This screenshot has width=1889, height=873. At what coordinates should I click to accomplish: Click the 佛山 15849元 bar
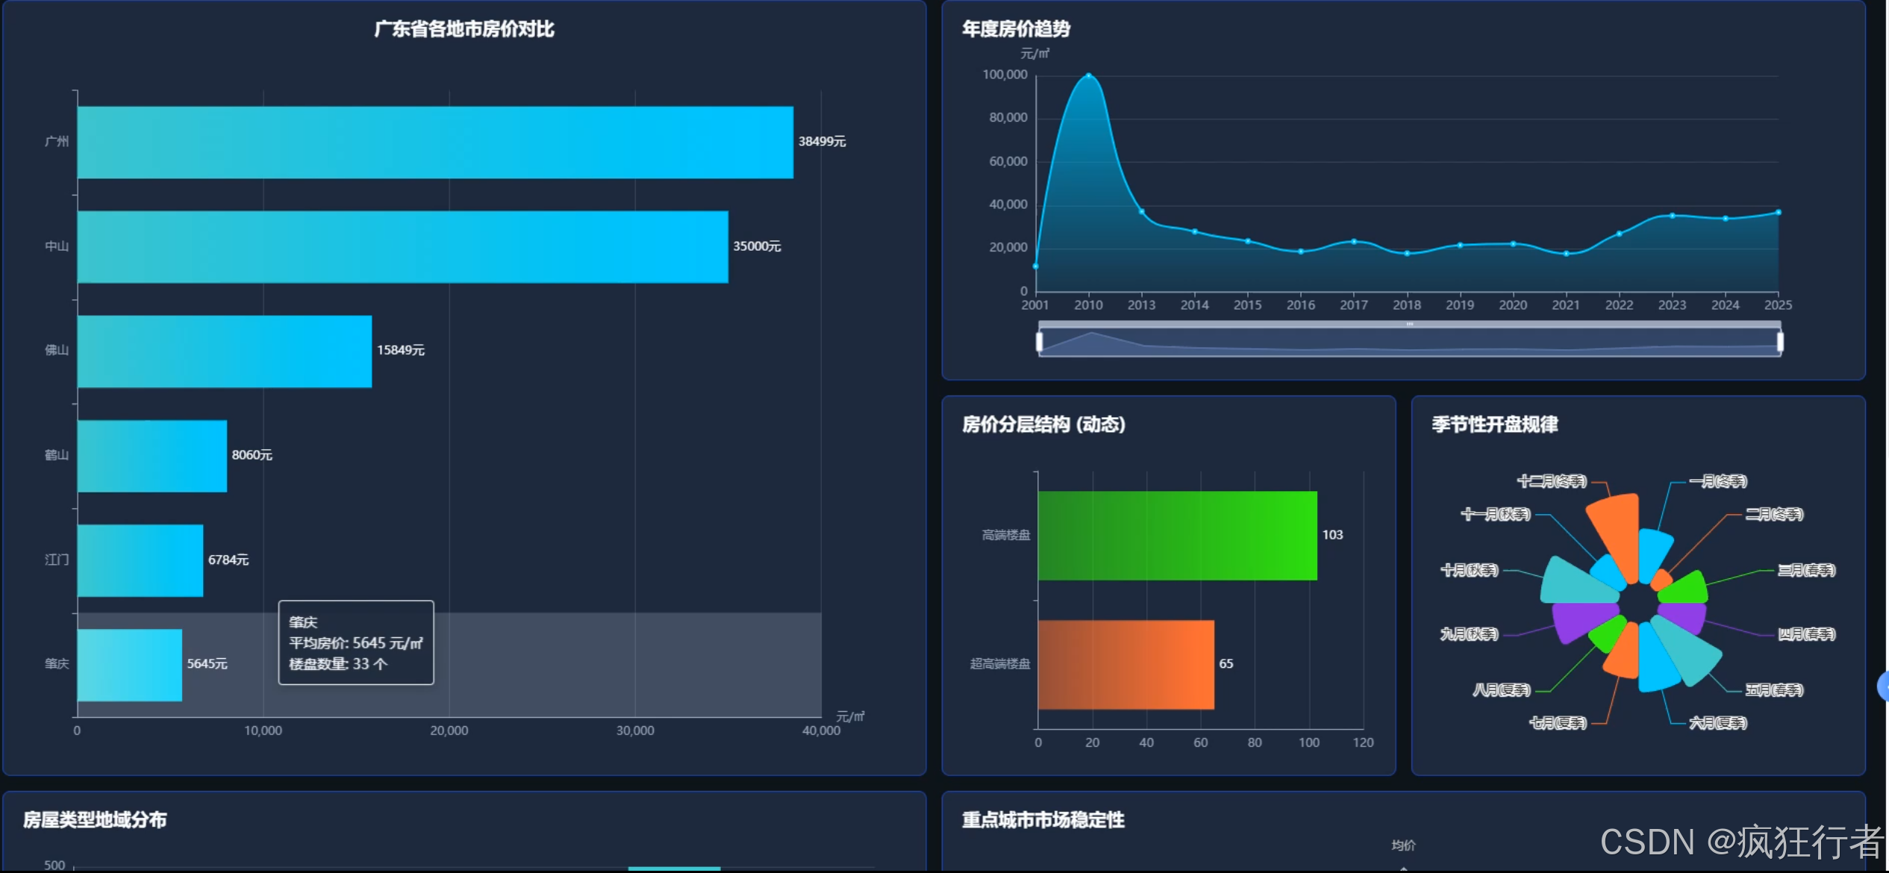(224, 351)
